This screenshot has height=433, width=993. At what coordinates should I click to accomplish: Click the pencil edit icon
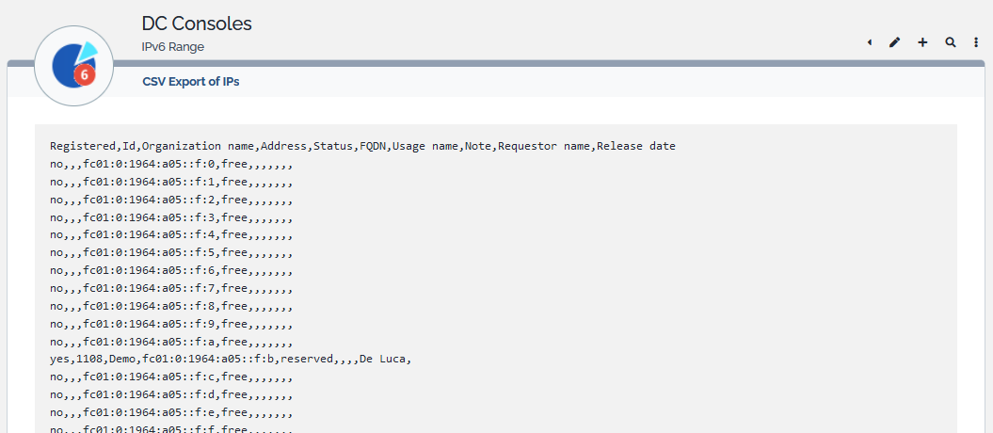click(894, 42)
